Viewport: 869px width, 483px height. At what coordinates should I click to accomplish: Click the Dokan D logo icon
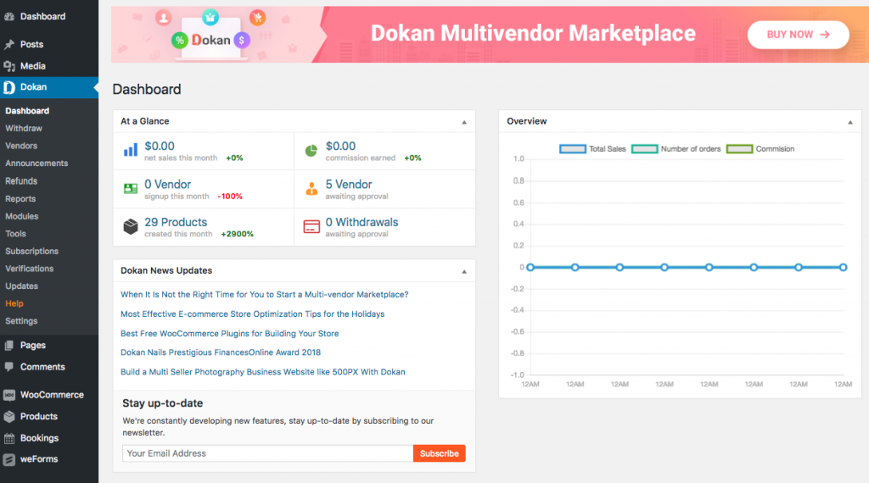coord(9,87)
